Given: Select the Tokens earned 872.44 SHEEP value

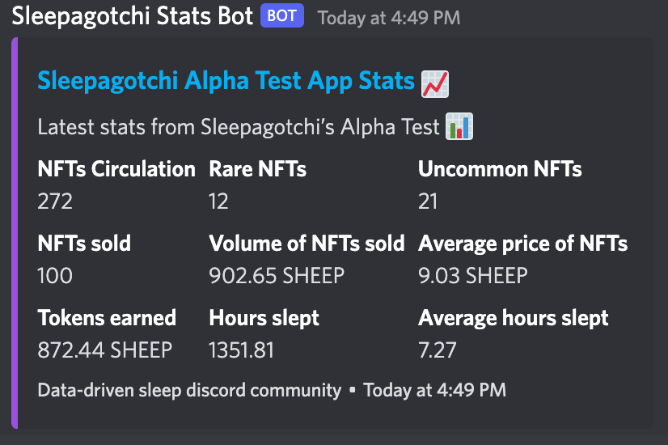Looking at the screenshot, I should pos(105,350).
